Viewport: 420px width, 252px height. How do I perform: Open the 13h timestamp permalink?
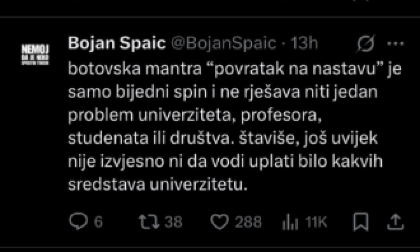[x=304, y=43]
